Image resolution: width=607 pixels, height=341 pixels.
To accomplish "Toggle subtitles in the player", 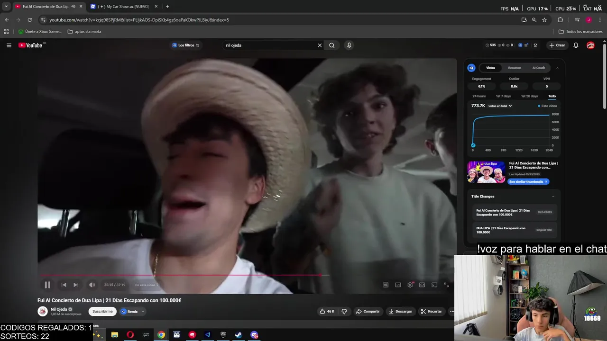I will click(398, 285).
